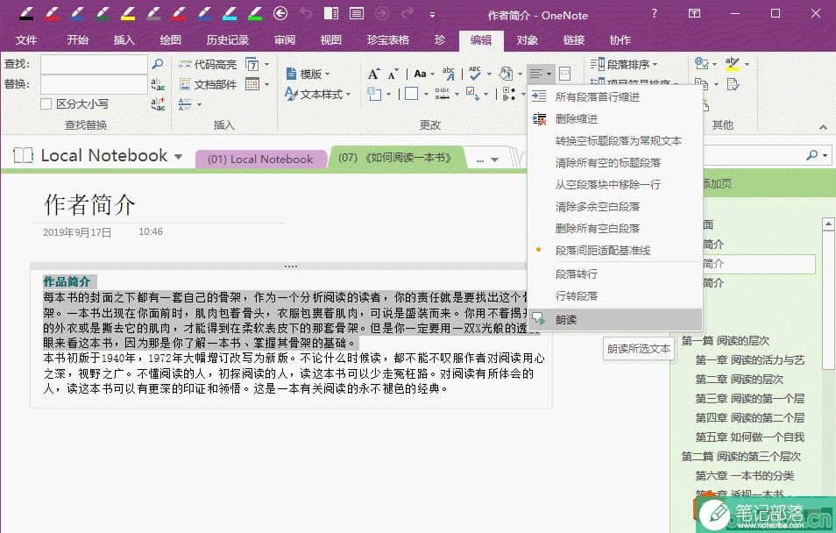
Task: Expand the Local Notebook notebook dropdown
Action: tap(179, 157)
